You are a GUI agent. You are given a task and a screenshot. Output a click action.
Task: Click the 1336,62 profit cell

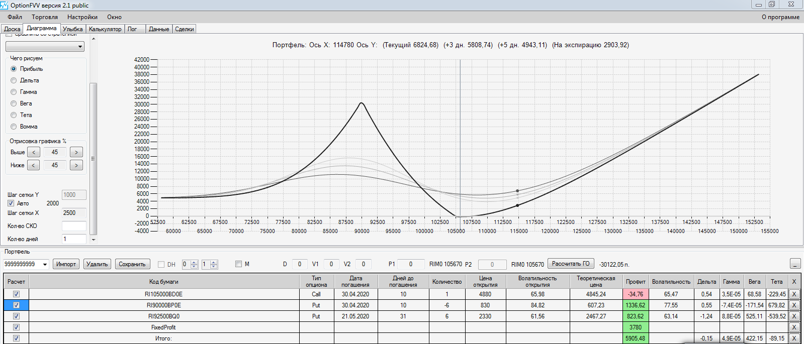coord(636,305)
